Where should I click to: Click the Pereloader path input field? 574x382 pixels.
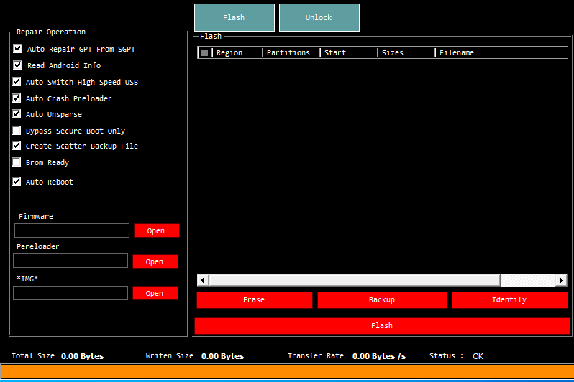70,261
